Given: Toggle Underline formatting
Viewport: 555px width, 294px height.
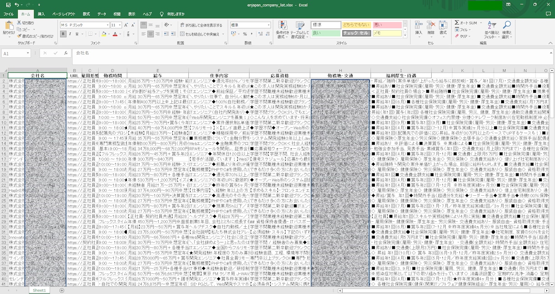Looking at the screenshot, I should (77, 34).
